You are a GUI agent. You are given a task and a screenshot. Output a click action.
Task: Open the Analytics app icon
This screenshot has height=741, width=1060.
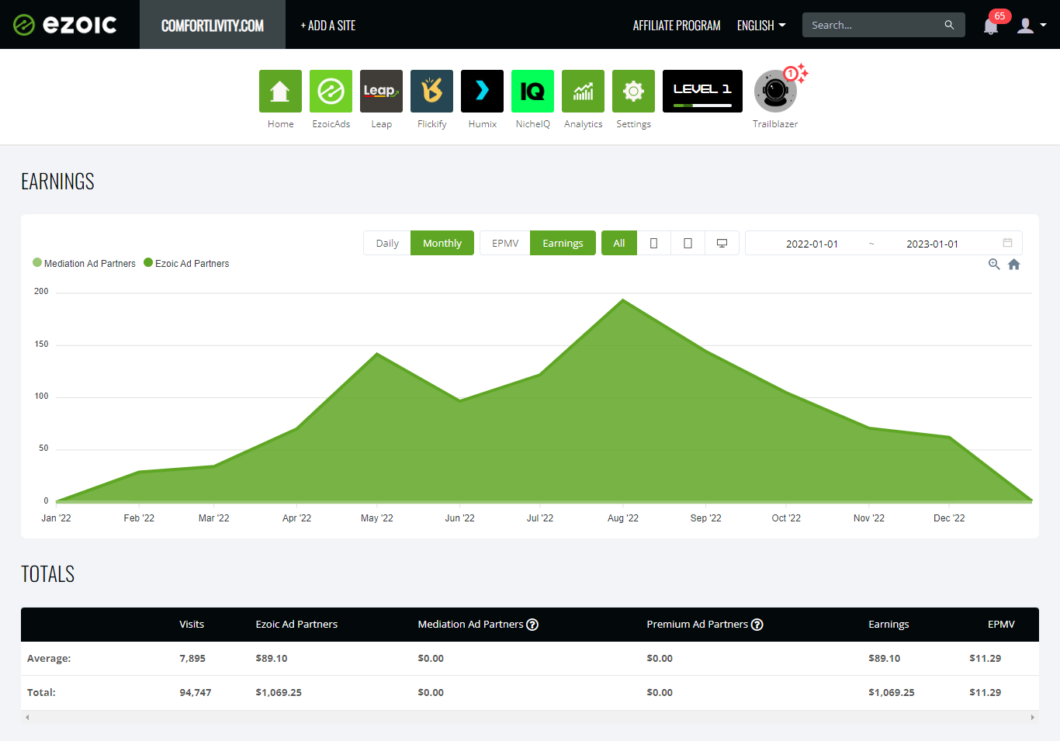[x=583, y=91]
